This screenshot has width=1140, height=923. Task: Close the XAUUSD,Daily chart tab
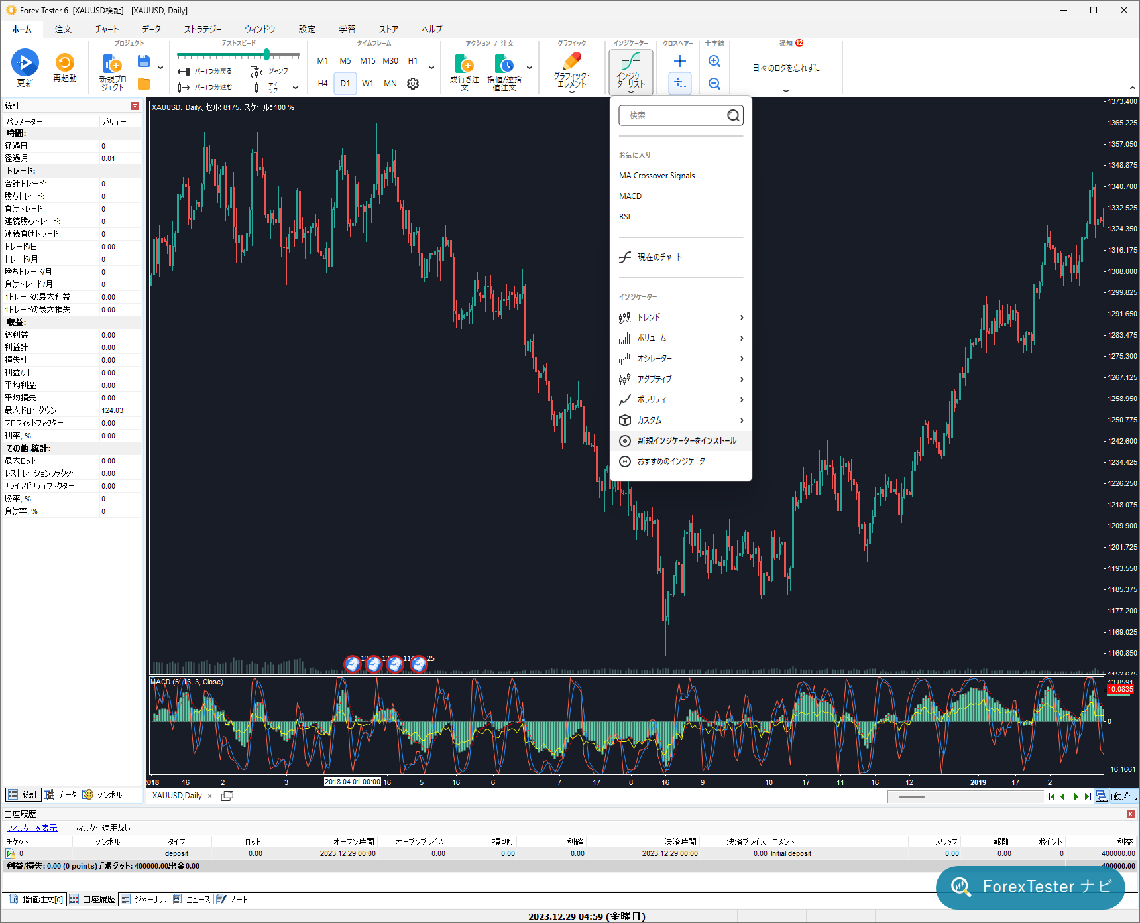tap(210, 796)
